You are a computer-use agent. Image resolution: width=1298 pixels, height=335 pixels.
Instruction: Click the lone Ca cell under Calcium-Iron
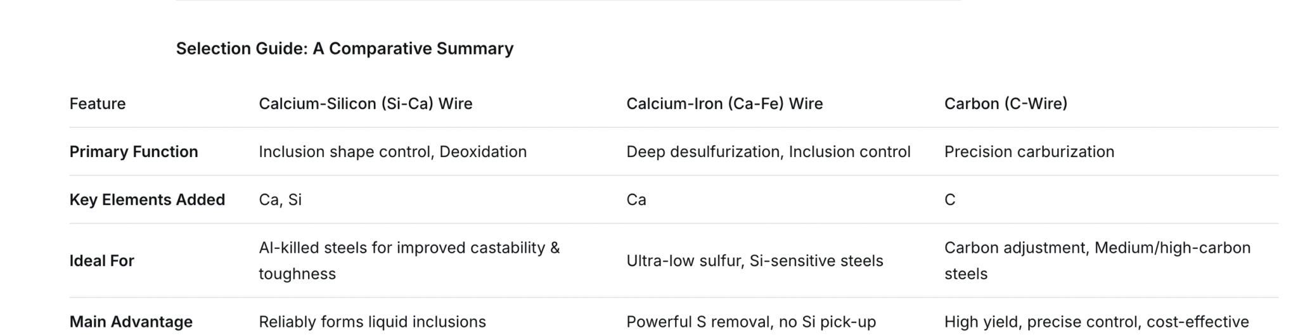click(636, 200)
